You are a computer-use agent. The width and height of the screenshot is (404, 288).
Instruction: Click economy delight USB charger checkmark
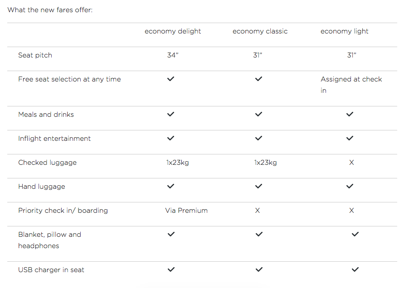pyautogui.click(x=171, y=269)
